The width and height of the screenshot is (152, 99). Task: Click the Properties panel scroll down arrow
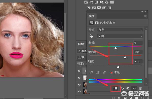pyautogui.click(x=146, y=83)
